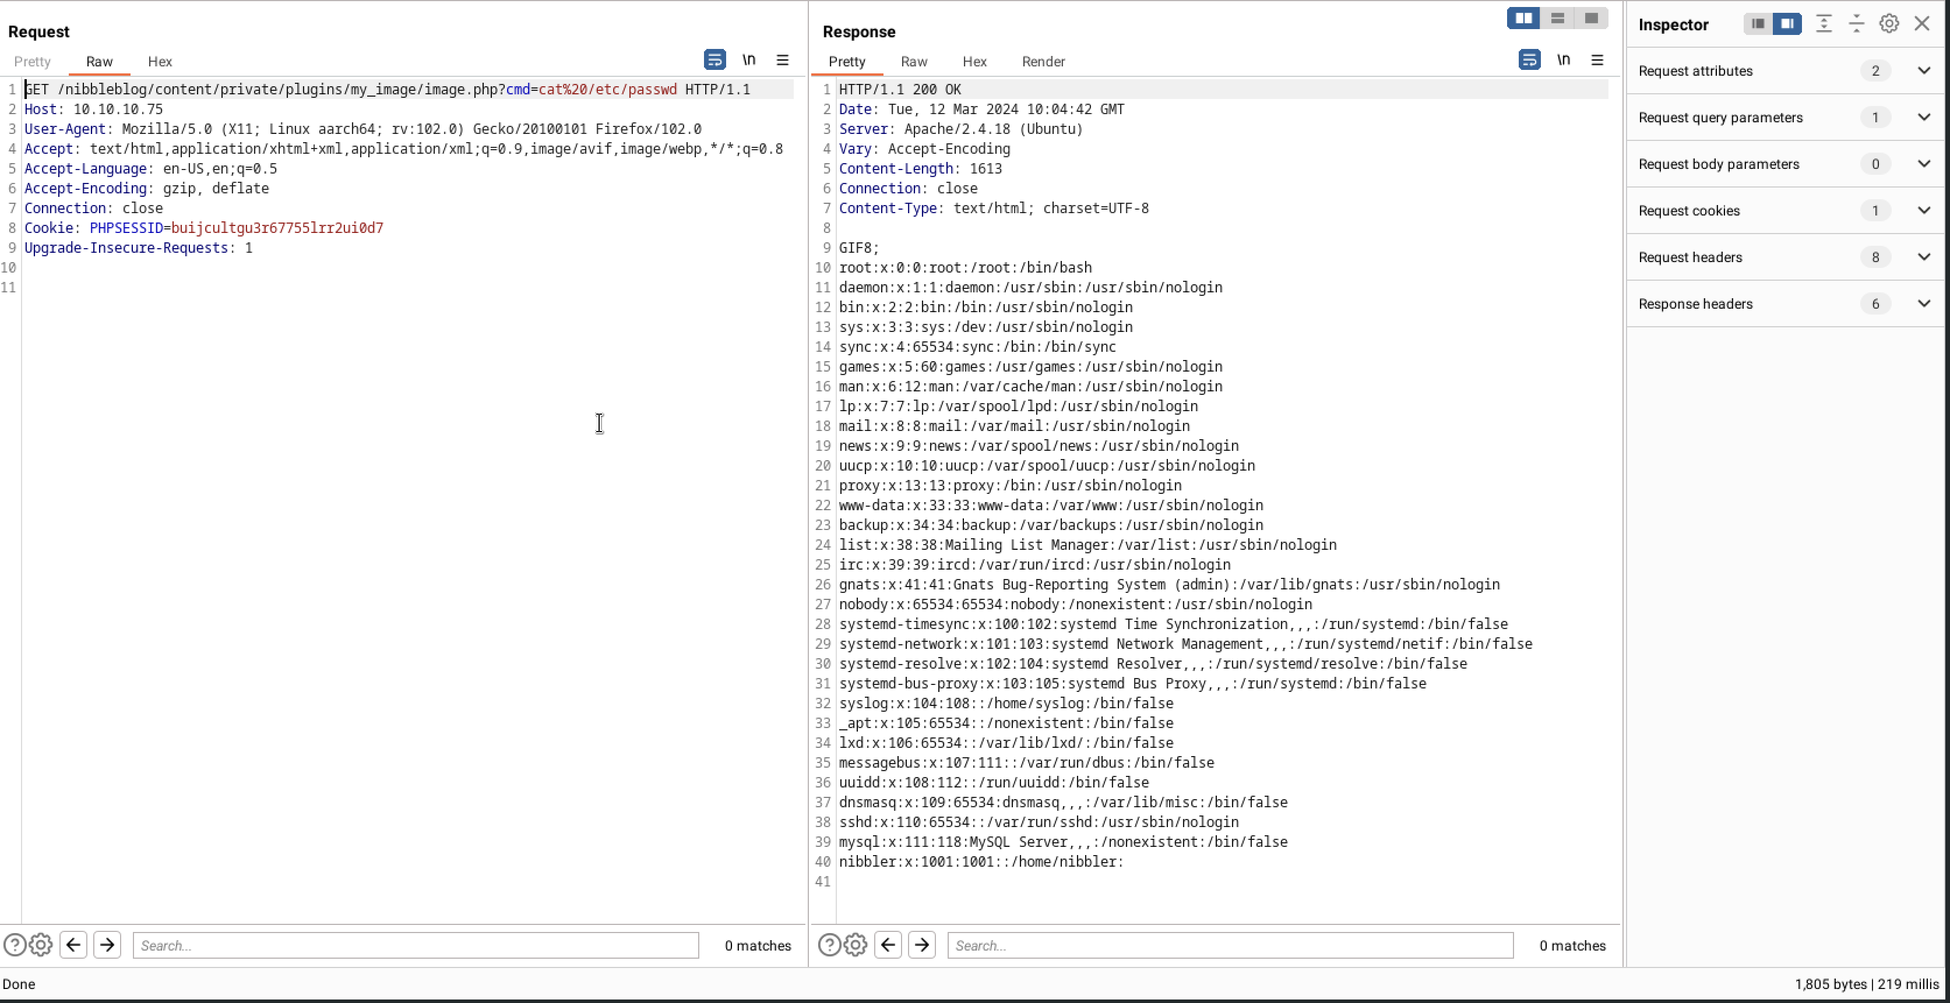This screenshot has width=1950, height=1003.
Task: Switch to combined tab layout view
Action: coord(1591,18)
